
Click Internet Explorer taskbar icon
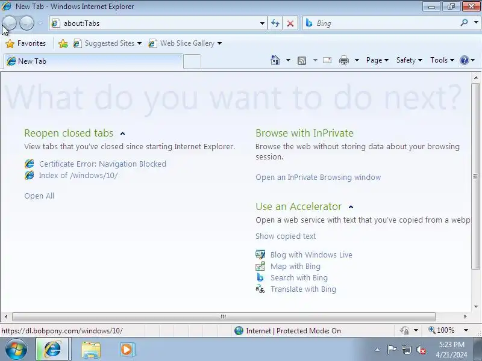[52, 350]
